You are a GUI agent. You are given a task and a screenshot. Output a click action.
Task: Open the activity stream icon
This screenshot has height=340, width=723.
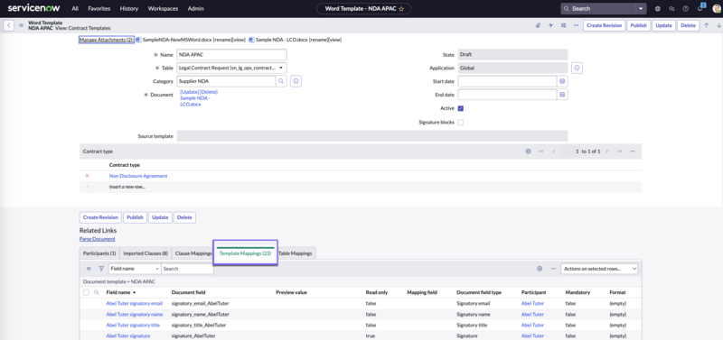pos(550,25)
